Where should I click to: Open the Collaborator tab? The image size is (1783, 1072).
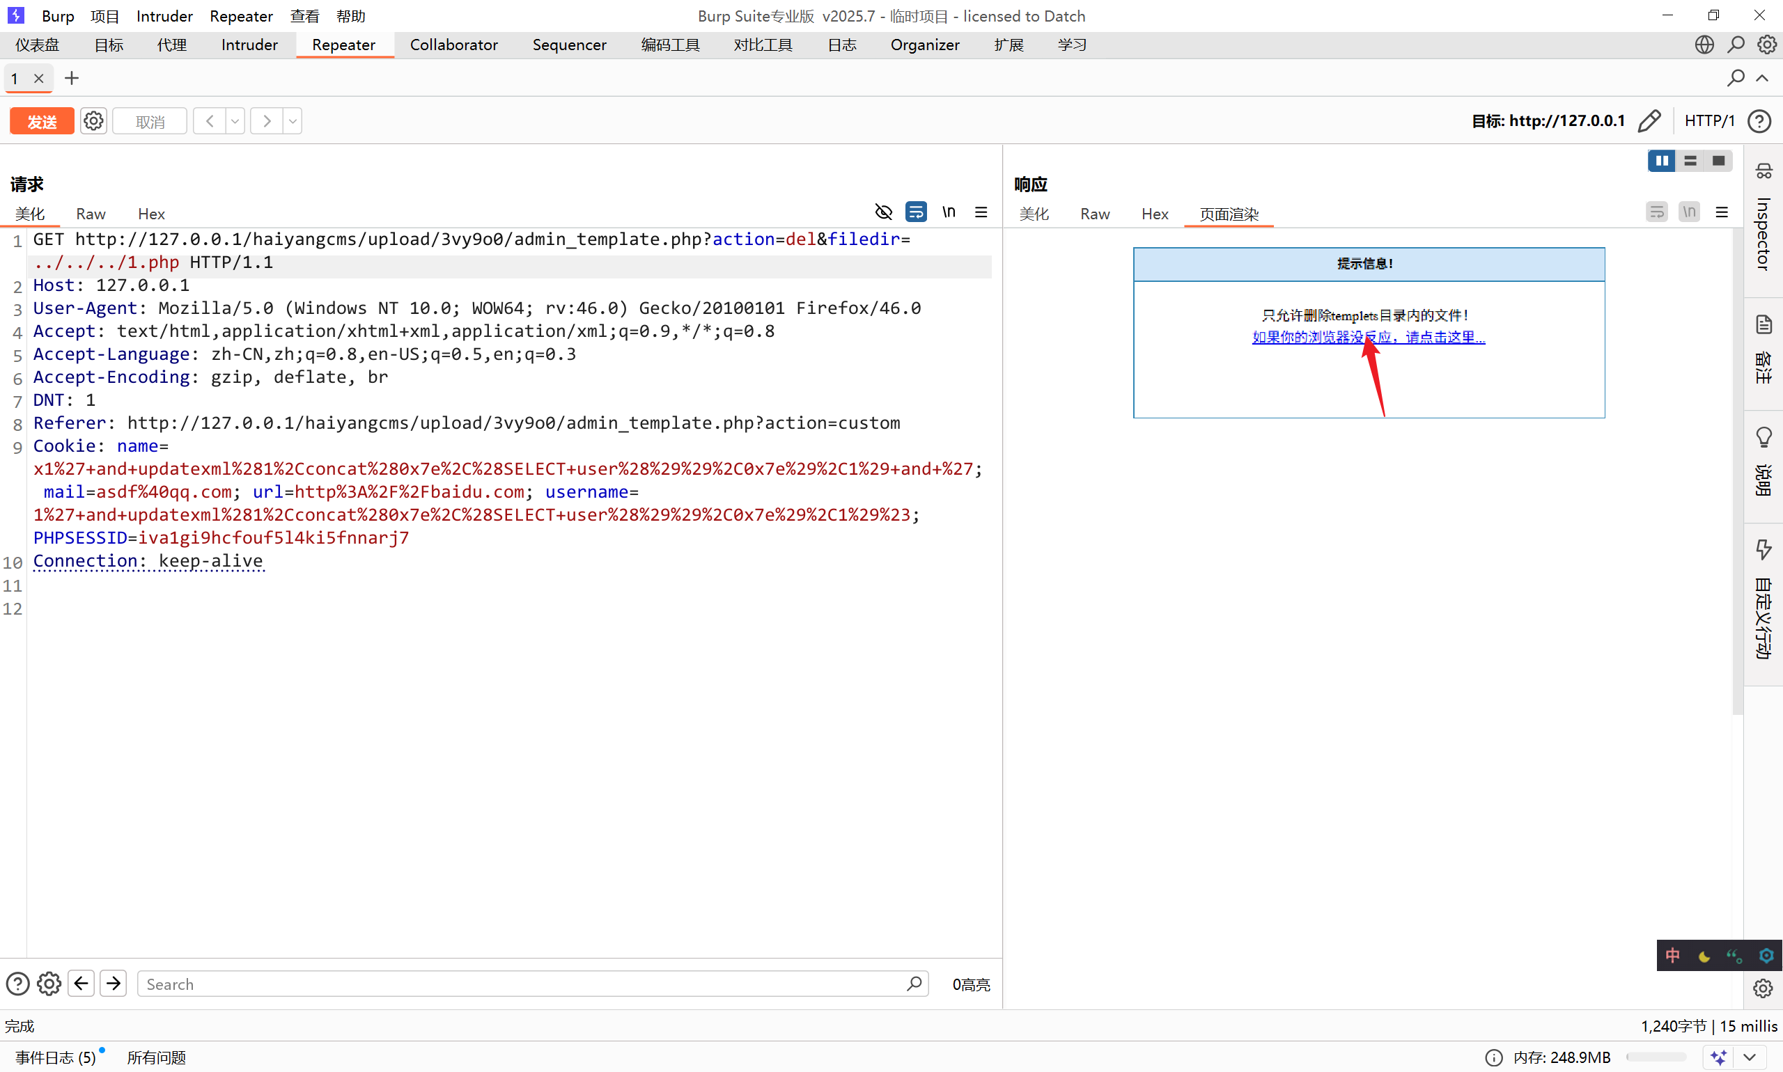click(453, 45)
